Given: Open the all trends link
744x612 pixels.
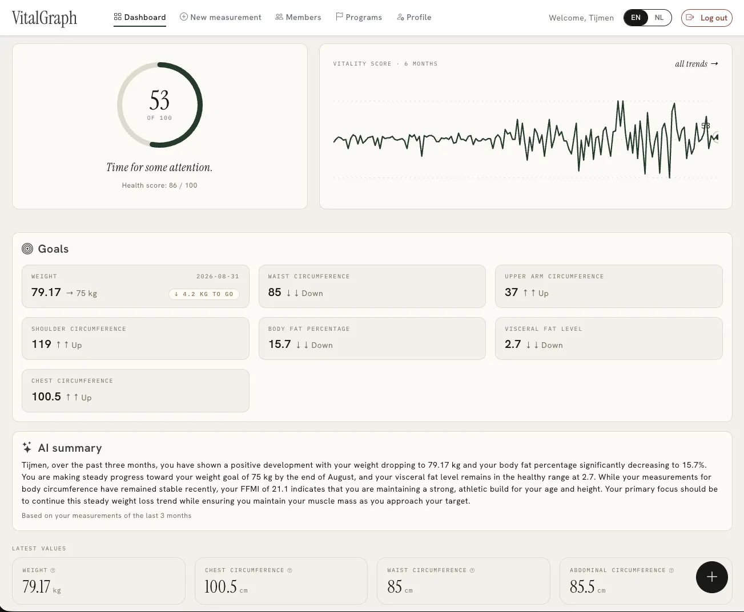Looking at the screenshot, I should 697,64.
